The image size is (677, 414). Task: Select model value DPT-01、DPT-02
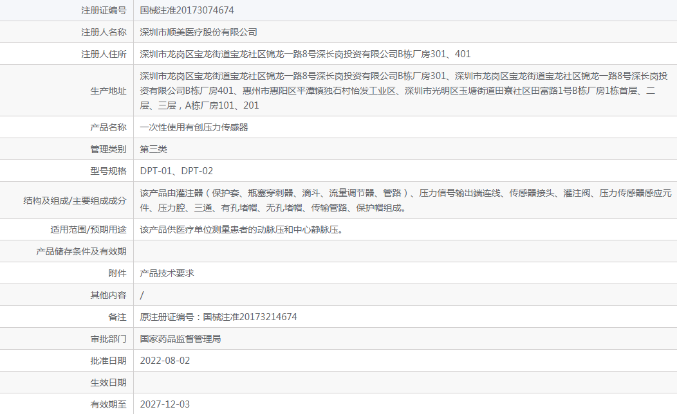click(176, 171)
